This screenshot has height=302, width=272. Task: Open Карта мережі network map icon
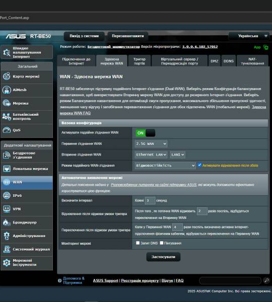pyautogui.click(x=7, y=77)
